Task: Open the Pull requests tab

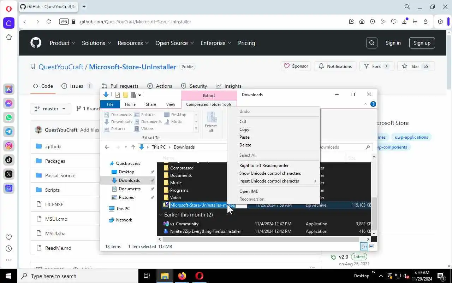Action: click(x=120, y=86)
